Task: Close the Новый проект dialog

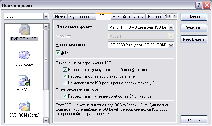Action: point(207,5)
